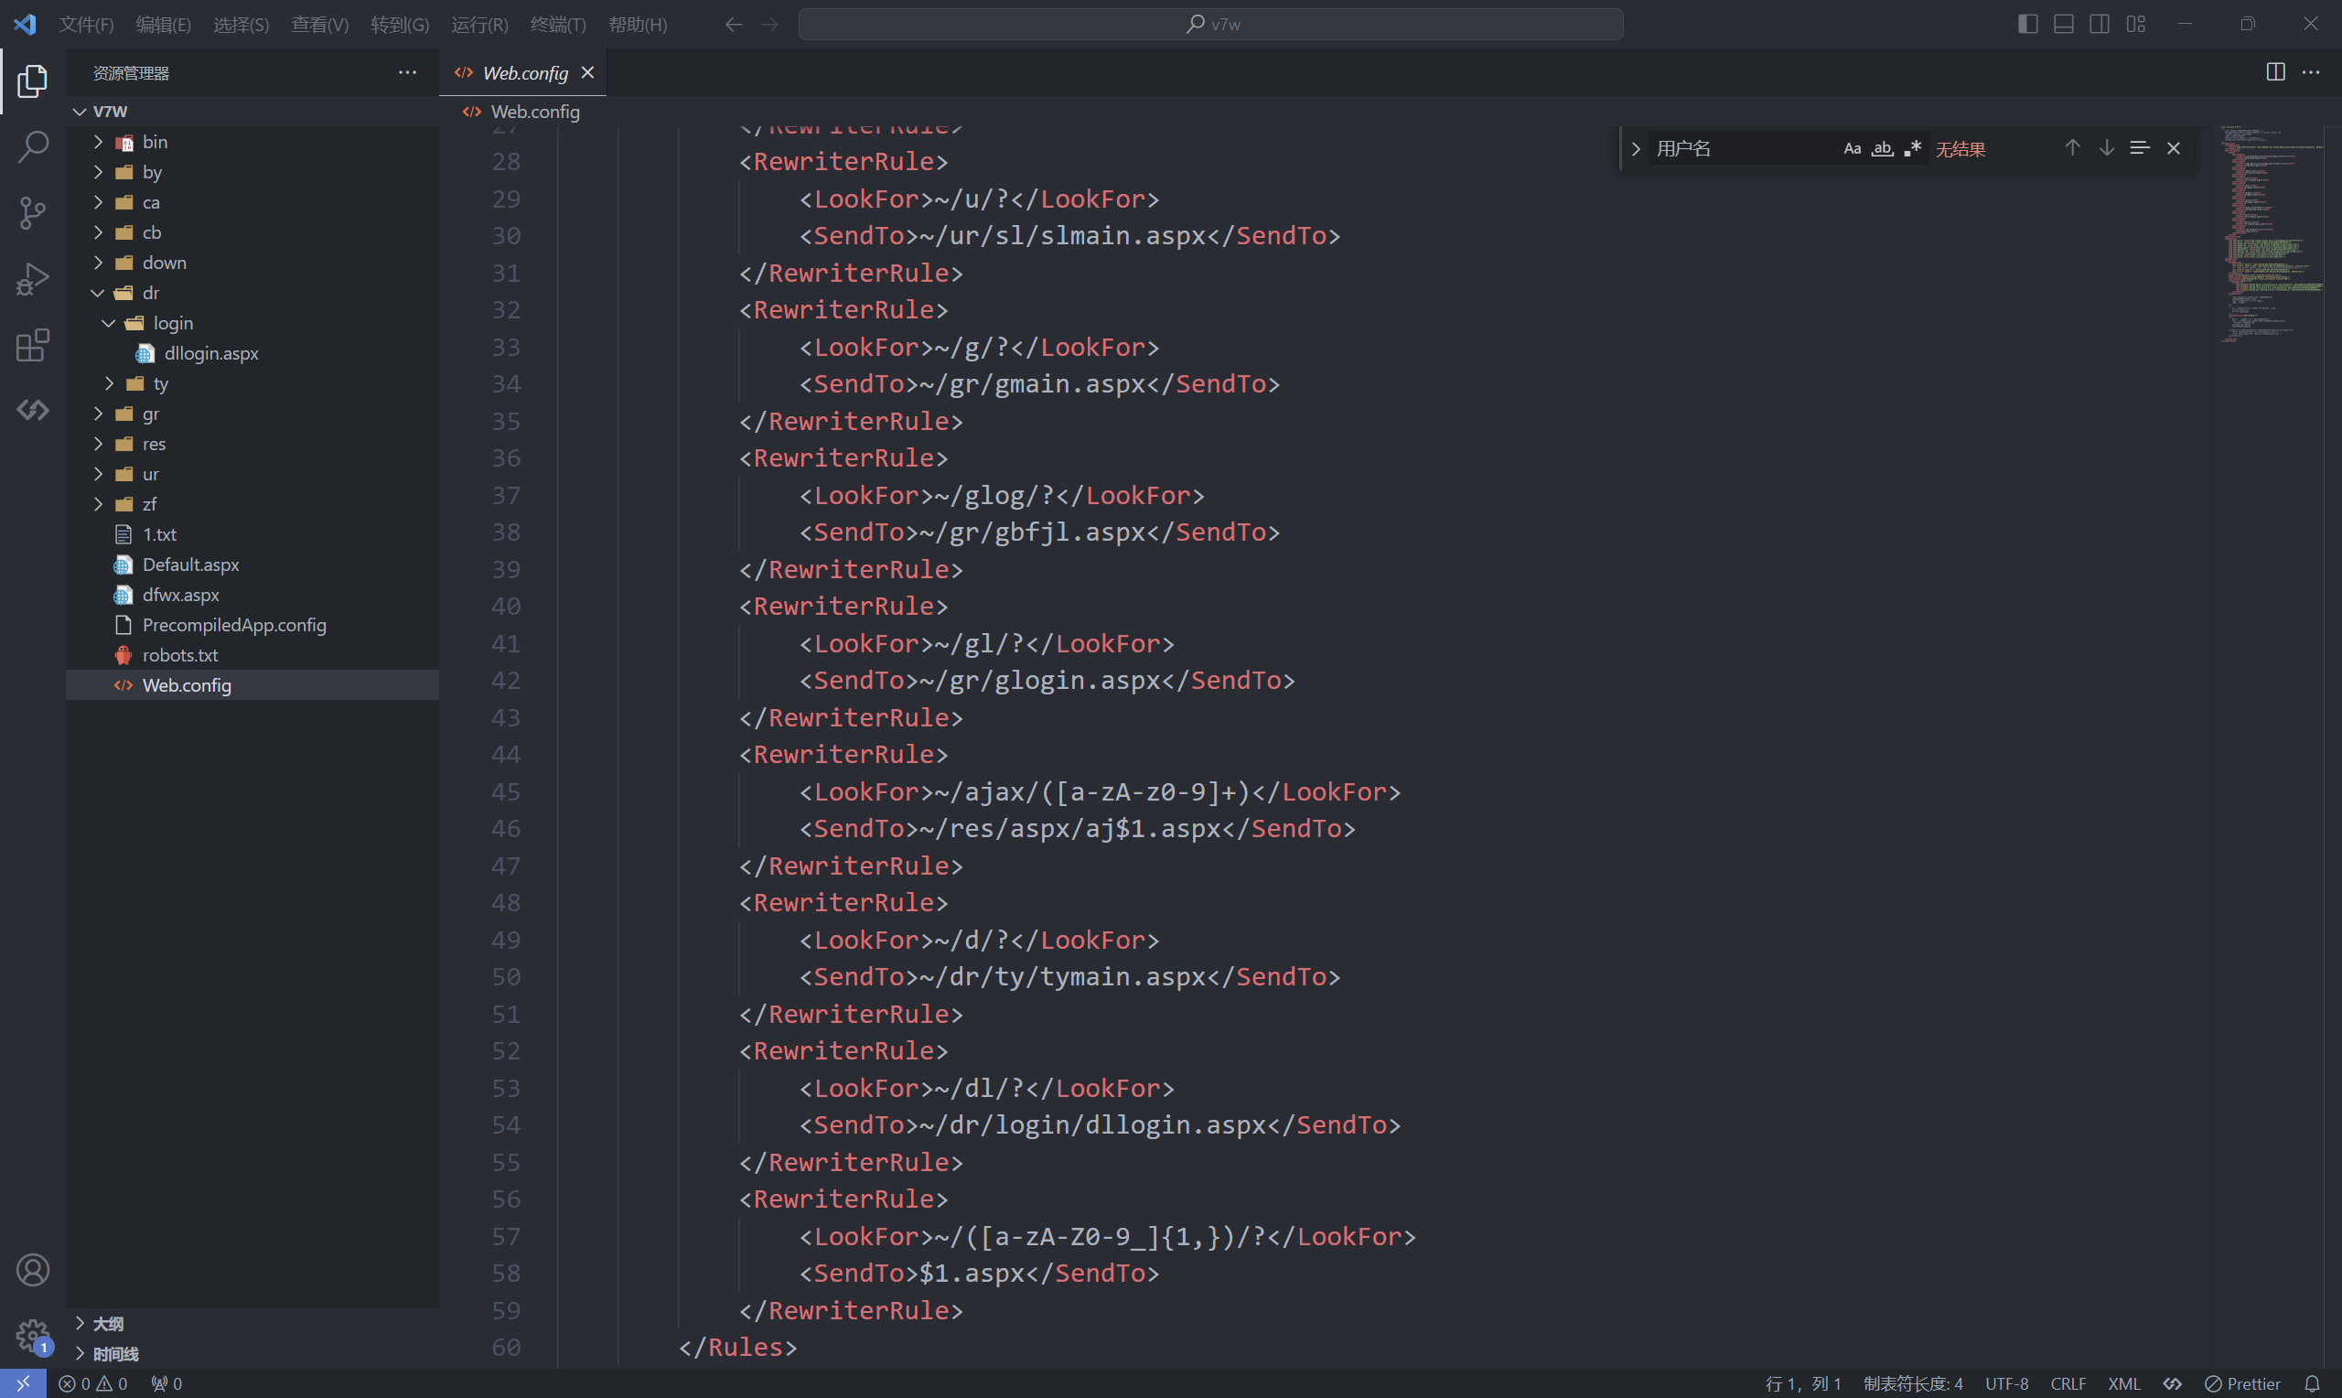Open the Extensions view
Image resolution: width=2342 pixels, height=1398 pixels.
[x=32, y=345]
